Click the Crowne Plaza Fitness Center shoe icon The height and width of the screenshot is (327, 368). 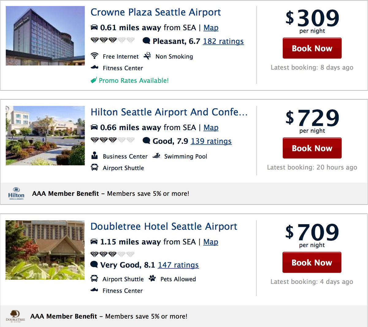[x=94, y=67]
